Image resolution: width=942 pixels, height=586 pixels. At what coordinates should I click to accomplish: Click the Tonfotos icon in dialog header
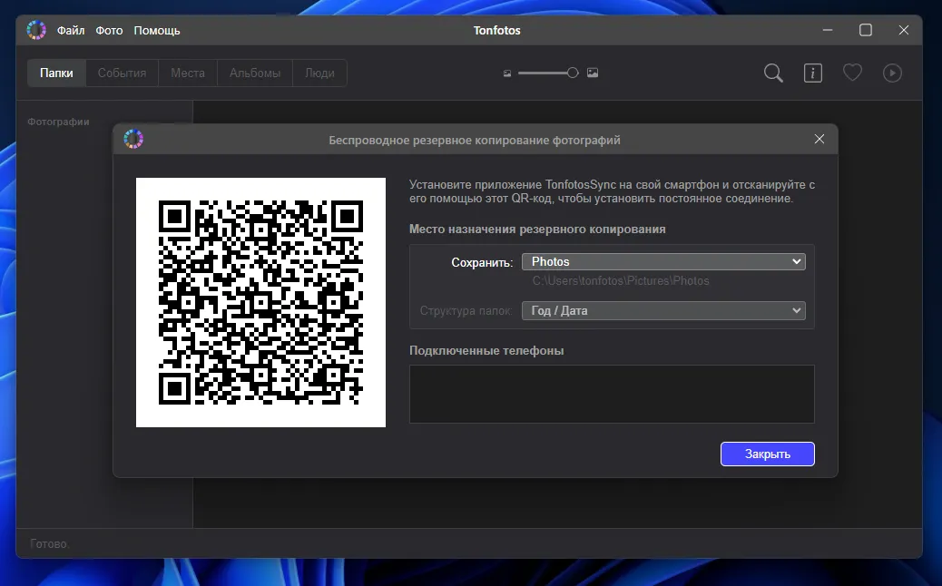tap(133, 140)
